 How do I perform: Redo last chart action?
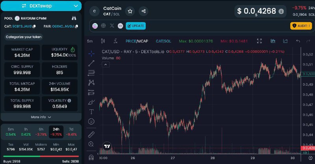(308, 41)
